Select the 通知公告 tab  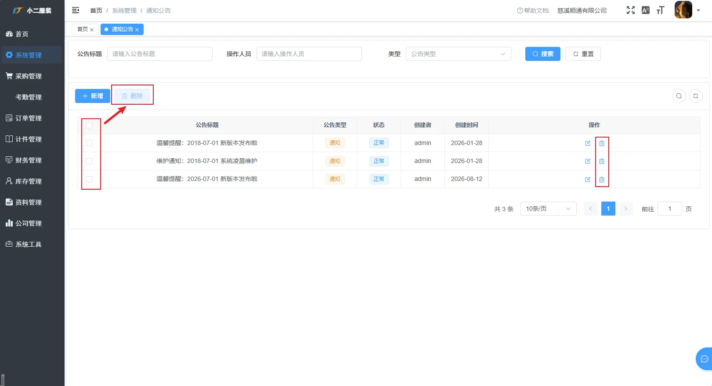[x=122, y=29]
